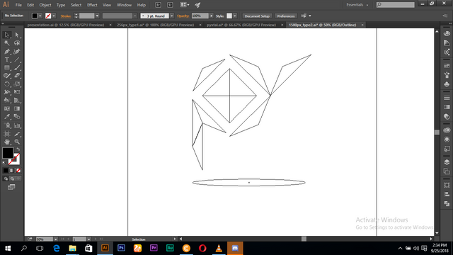
Task: Change the screen mode
Action: 11,187
